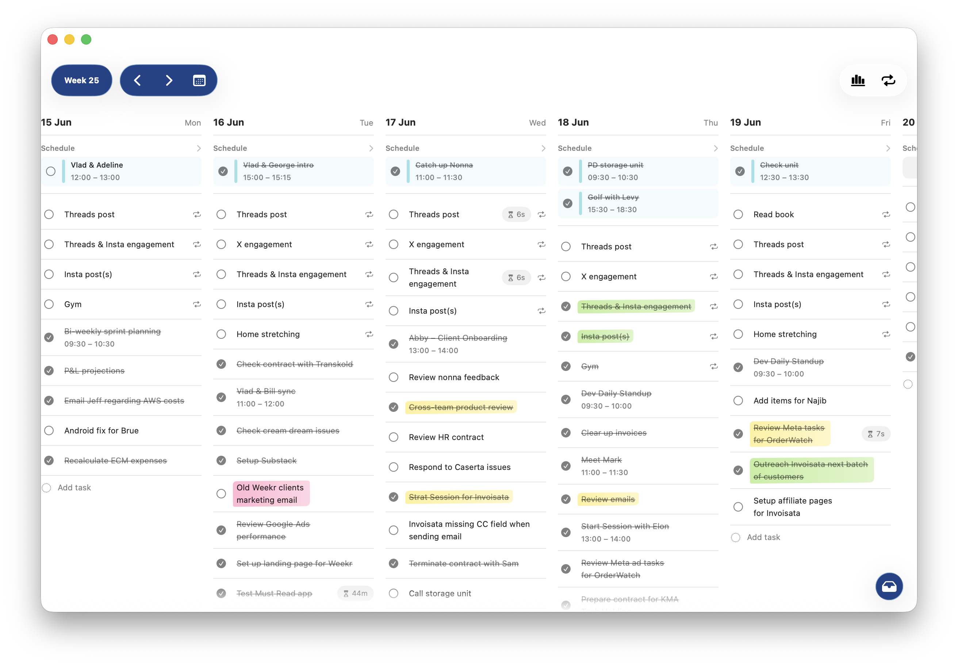
Task: Click Add task under Monday
Action: pyautogui.click(x=74, y=487)
